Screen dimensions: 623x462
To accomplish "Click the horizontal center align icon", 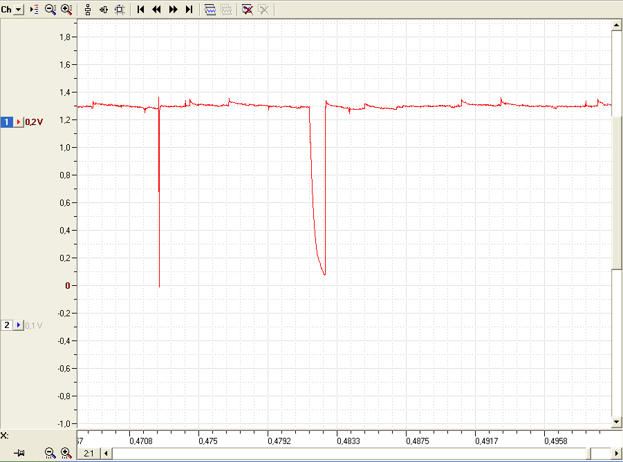I will [x=104, y=10].
